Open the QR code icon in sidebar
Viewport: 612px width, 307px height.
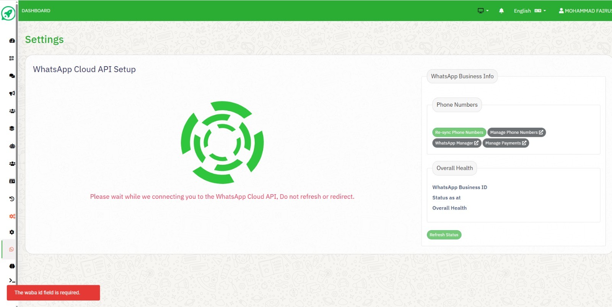click(x=11, y=58)
